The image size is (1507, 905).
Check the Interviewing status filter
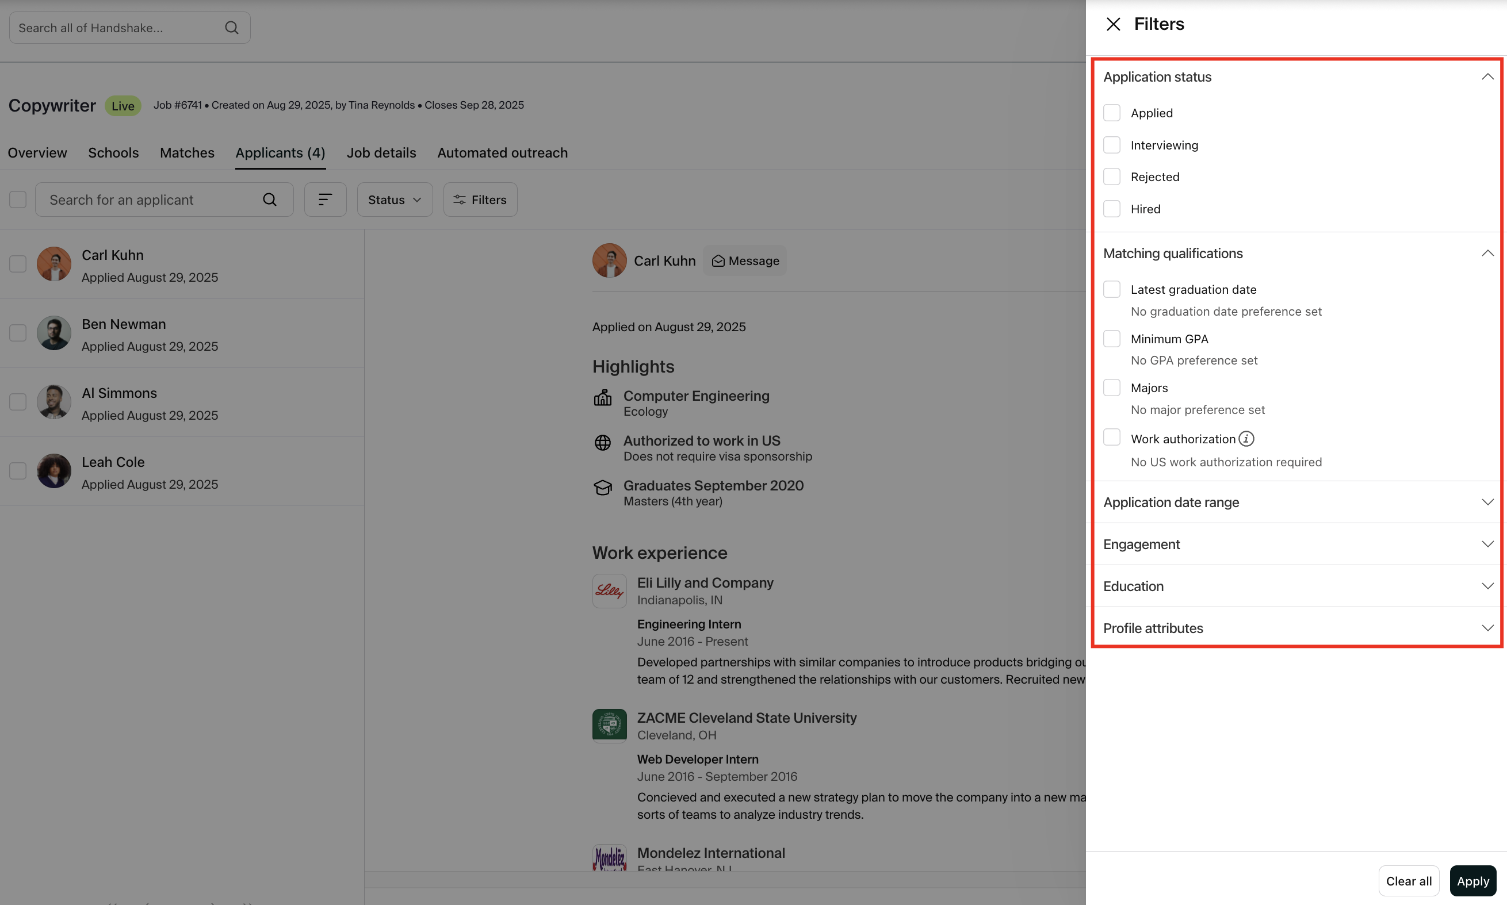1112,145
